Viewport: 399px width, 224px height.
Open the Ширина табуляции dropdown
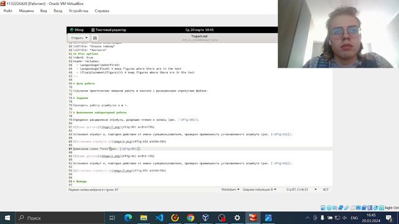click(x=259, y=189)
